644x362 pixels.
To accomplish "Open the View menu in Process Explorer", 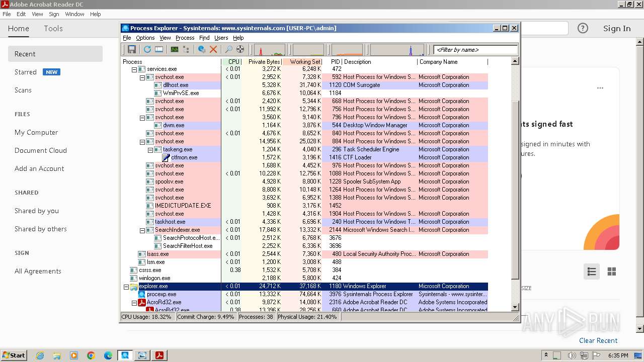I will (x=165, y=38).
